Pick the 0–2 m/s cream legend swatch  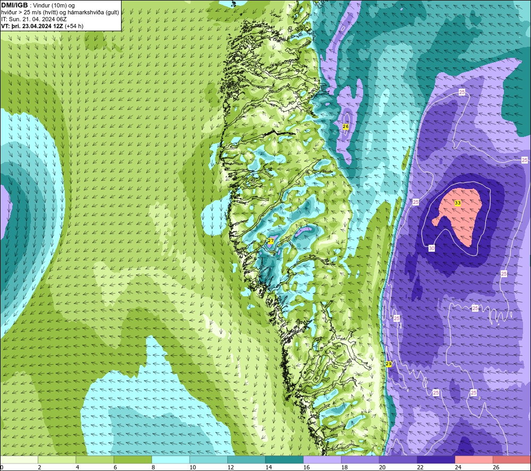[x=19, y=459]
